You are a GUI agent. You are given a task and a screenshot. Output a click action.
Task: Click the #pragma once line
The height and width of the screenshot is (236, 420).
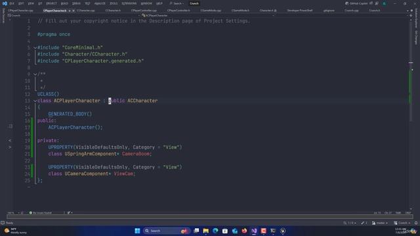[x=54, y=34]
